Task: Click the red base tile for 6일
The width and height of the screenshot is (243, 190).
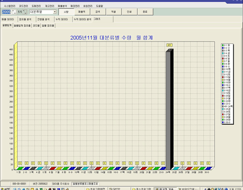Action: [53, 168]
